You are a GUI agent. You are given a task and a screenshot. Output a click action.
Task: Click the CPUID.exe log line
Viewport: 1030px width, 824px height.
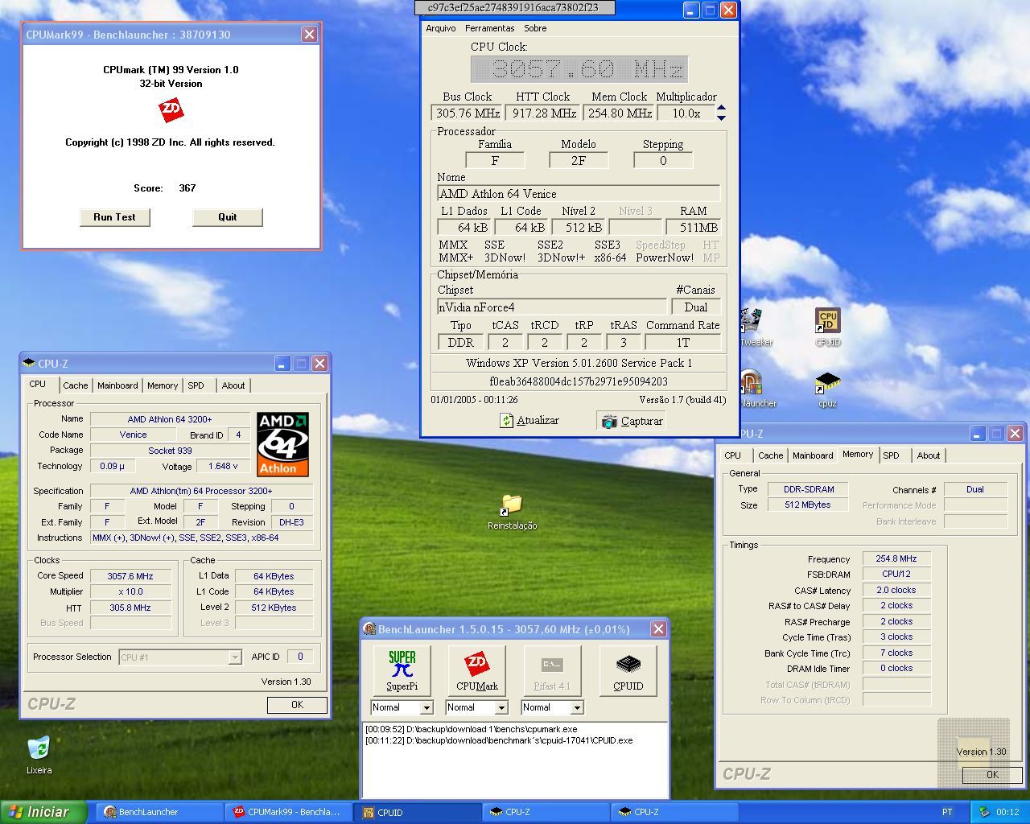click(x=499, y=740)
